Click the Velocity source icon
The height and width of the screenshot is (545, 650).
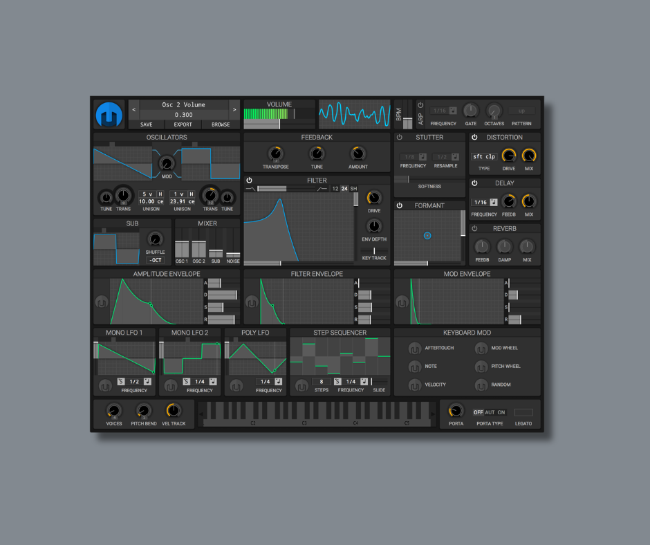pos(415,385)
